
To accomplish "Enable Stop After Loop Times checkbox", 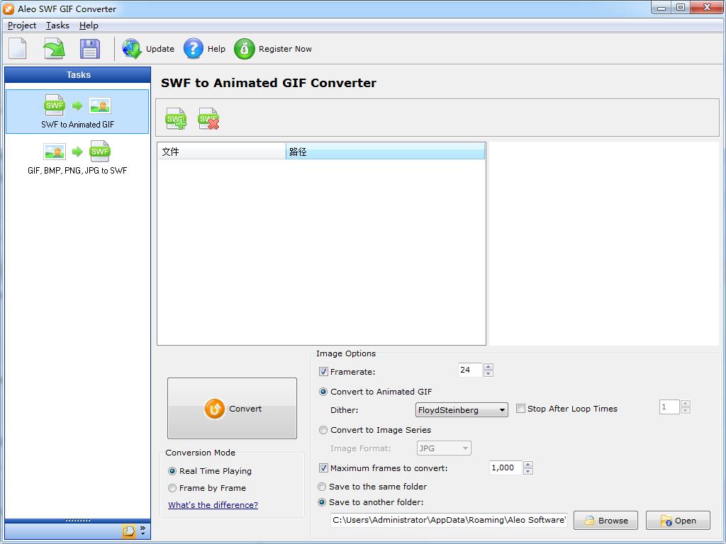I will point(520,409).
